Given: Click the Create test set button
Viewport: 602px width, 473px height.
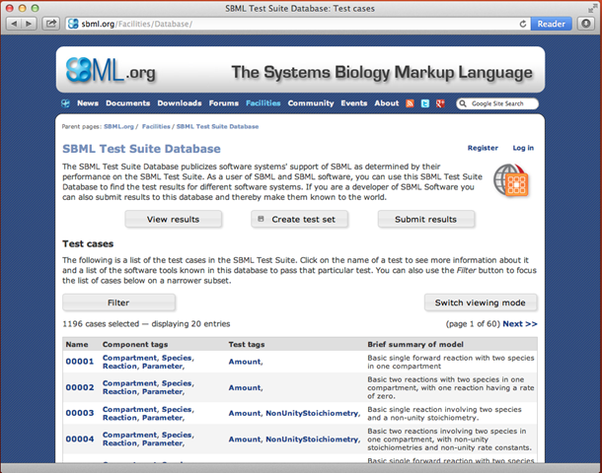Looking at the screenshot, I should point(299,219).
